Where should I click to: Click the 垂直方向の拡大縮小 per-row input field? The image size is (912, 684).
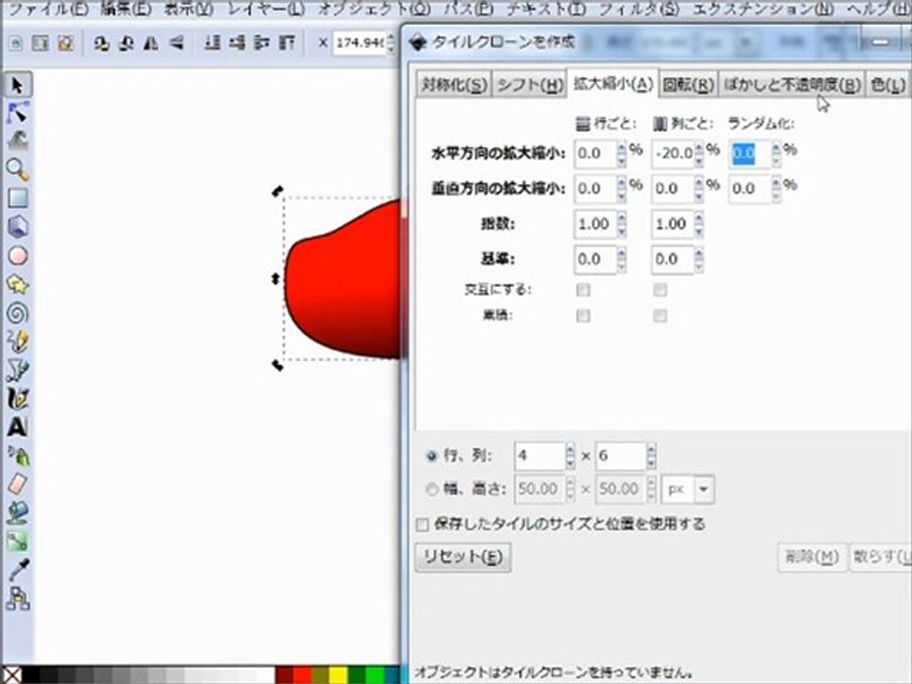pyautogui.click(x=595, y=189)
